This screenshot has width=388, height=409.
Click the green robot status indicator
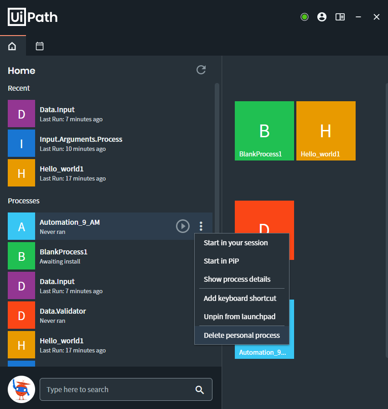coord(304,17)
